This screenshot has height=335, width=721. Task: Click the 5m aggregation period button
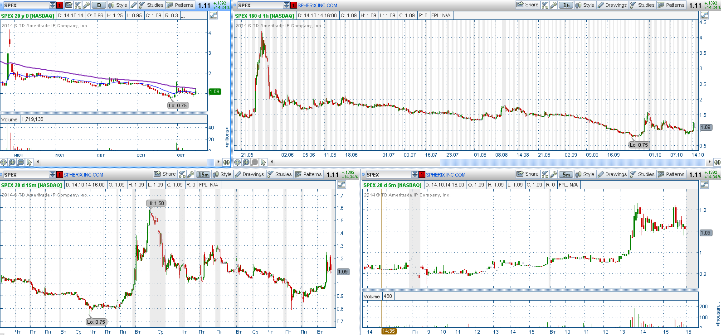[566, 174]
